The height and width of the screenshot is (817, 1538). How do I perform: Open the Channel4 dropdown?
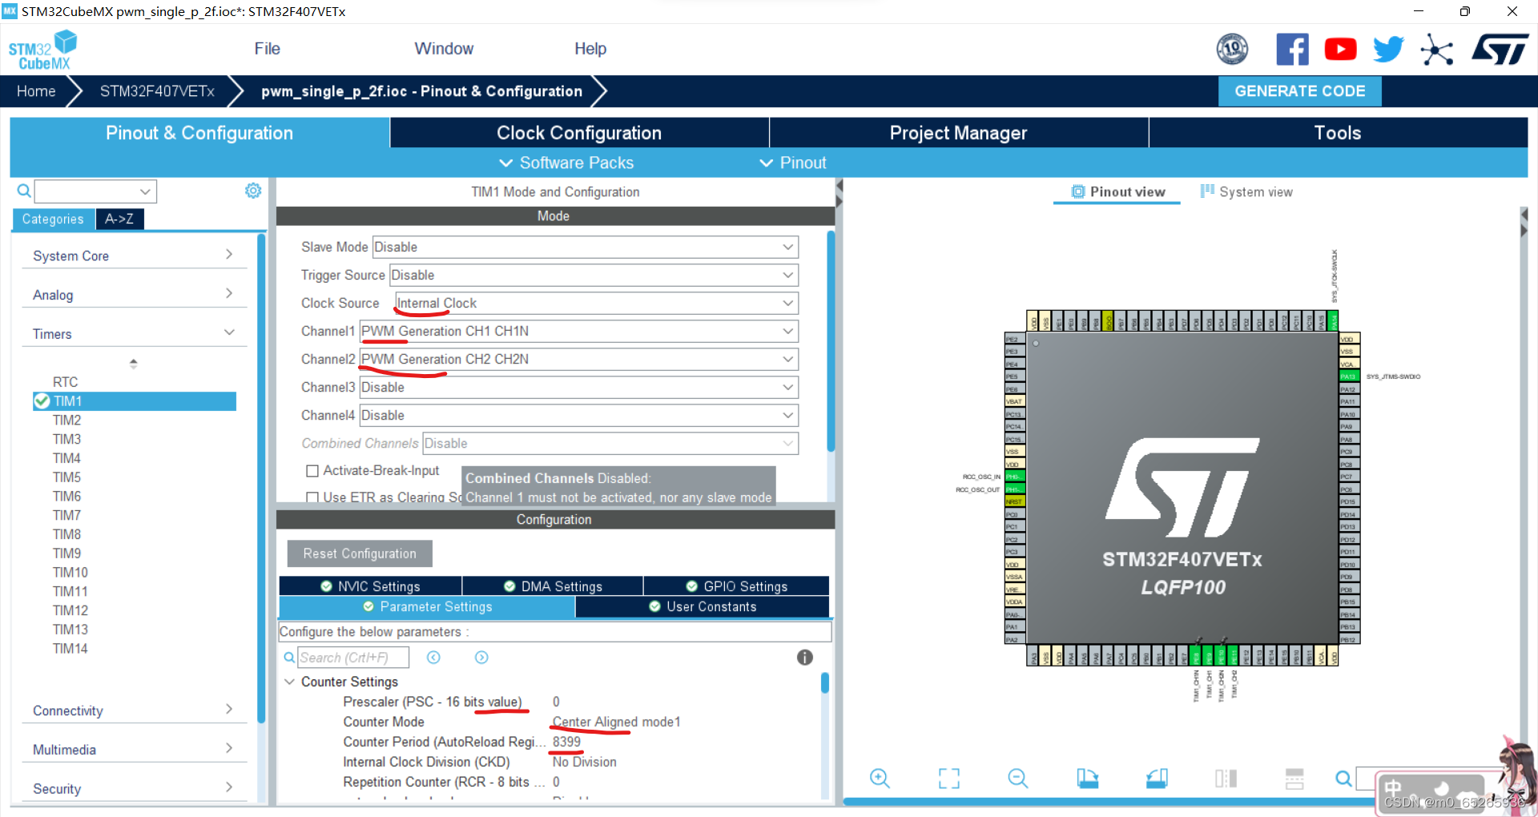point(579,415)
